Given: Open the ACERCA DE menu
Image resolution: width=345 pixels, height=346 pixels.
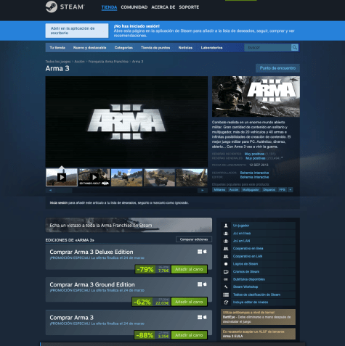Looking at the screenshot, I should point(163,7).
